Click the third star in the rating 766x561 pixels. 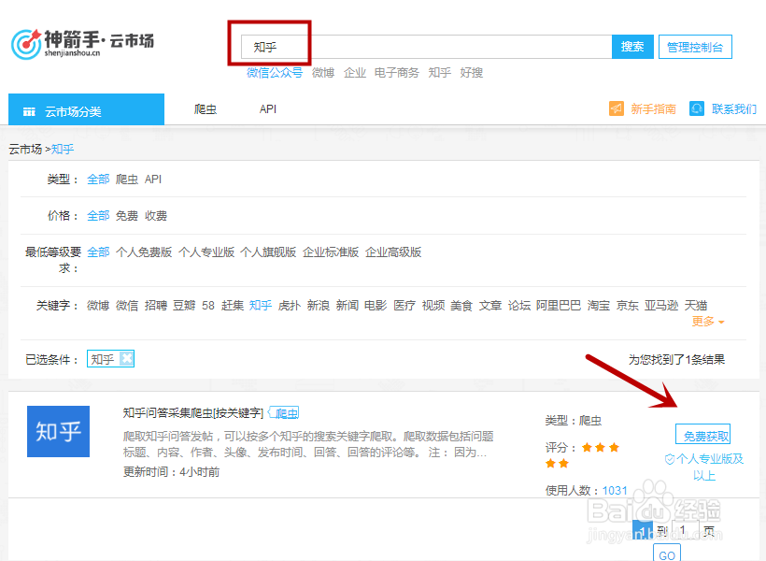click(614, 448)
